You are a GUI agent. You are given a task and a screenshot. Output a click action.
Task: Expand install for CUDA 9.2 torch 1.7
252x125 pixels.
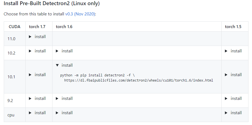37,99
